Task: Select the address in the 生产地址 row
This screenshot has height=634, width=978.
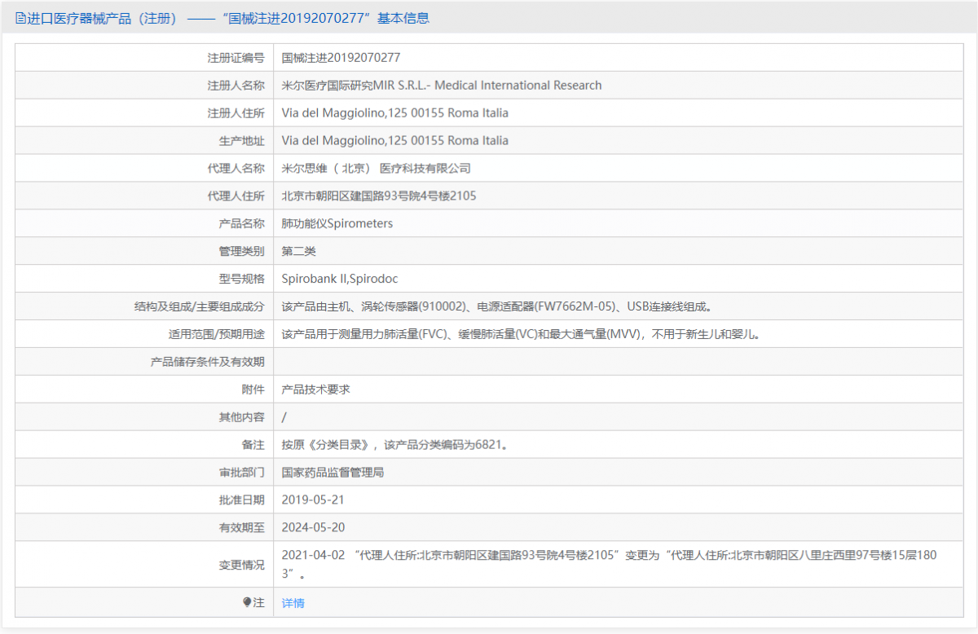Action: pos(394,141)
